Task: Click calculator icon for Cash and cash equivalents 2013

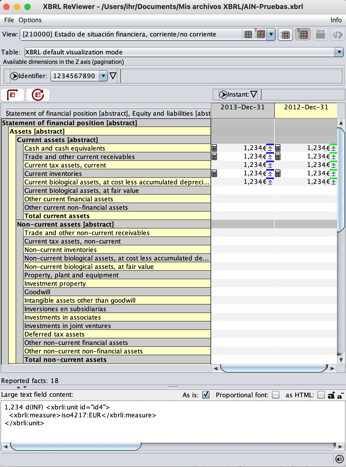Action: click(214, 148)
